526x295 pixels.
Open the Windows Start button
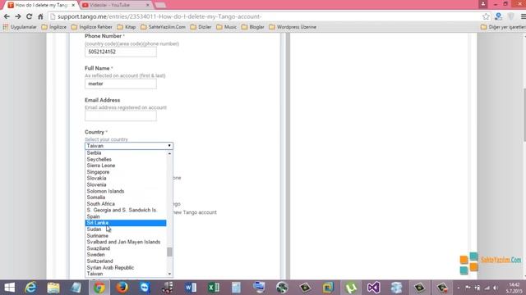[x=9, y=288]
